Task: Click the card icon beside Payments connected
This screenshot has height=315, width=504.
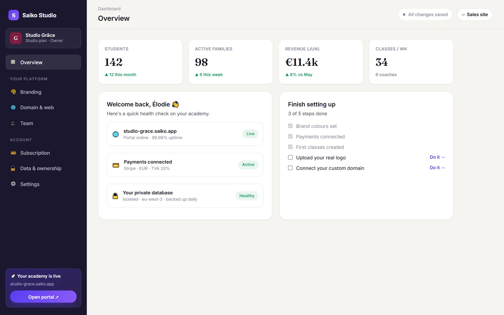Action: [116, 165]
